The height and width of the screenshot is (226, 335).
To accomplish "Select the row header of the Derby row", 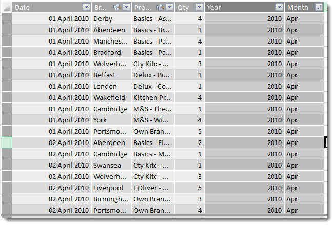I will 7,18.
